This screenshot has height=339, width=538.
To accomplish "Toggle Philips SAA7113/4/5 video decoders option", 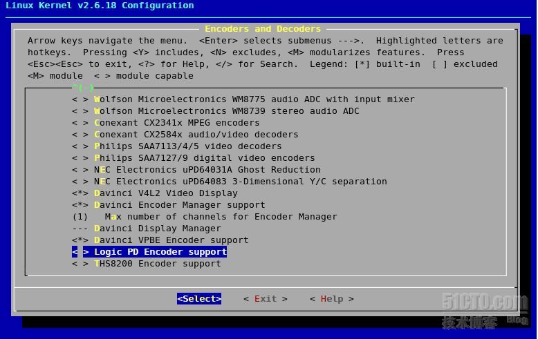I will point(80,146).
